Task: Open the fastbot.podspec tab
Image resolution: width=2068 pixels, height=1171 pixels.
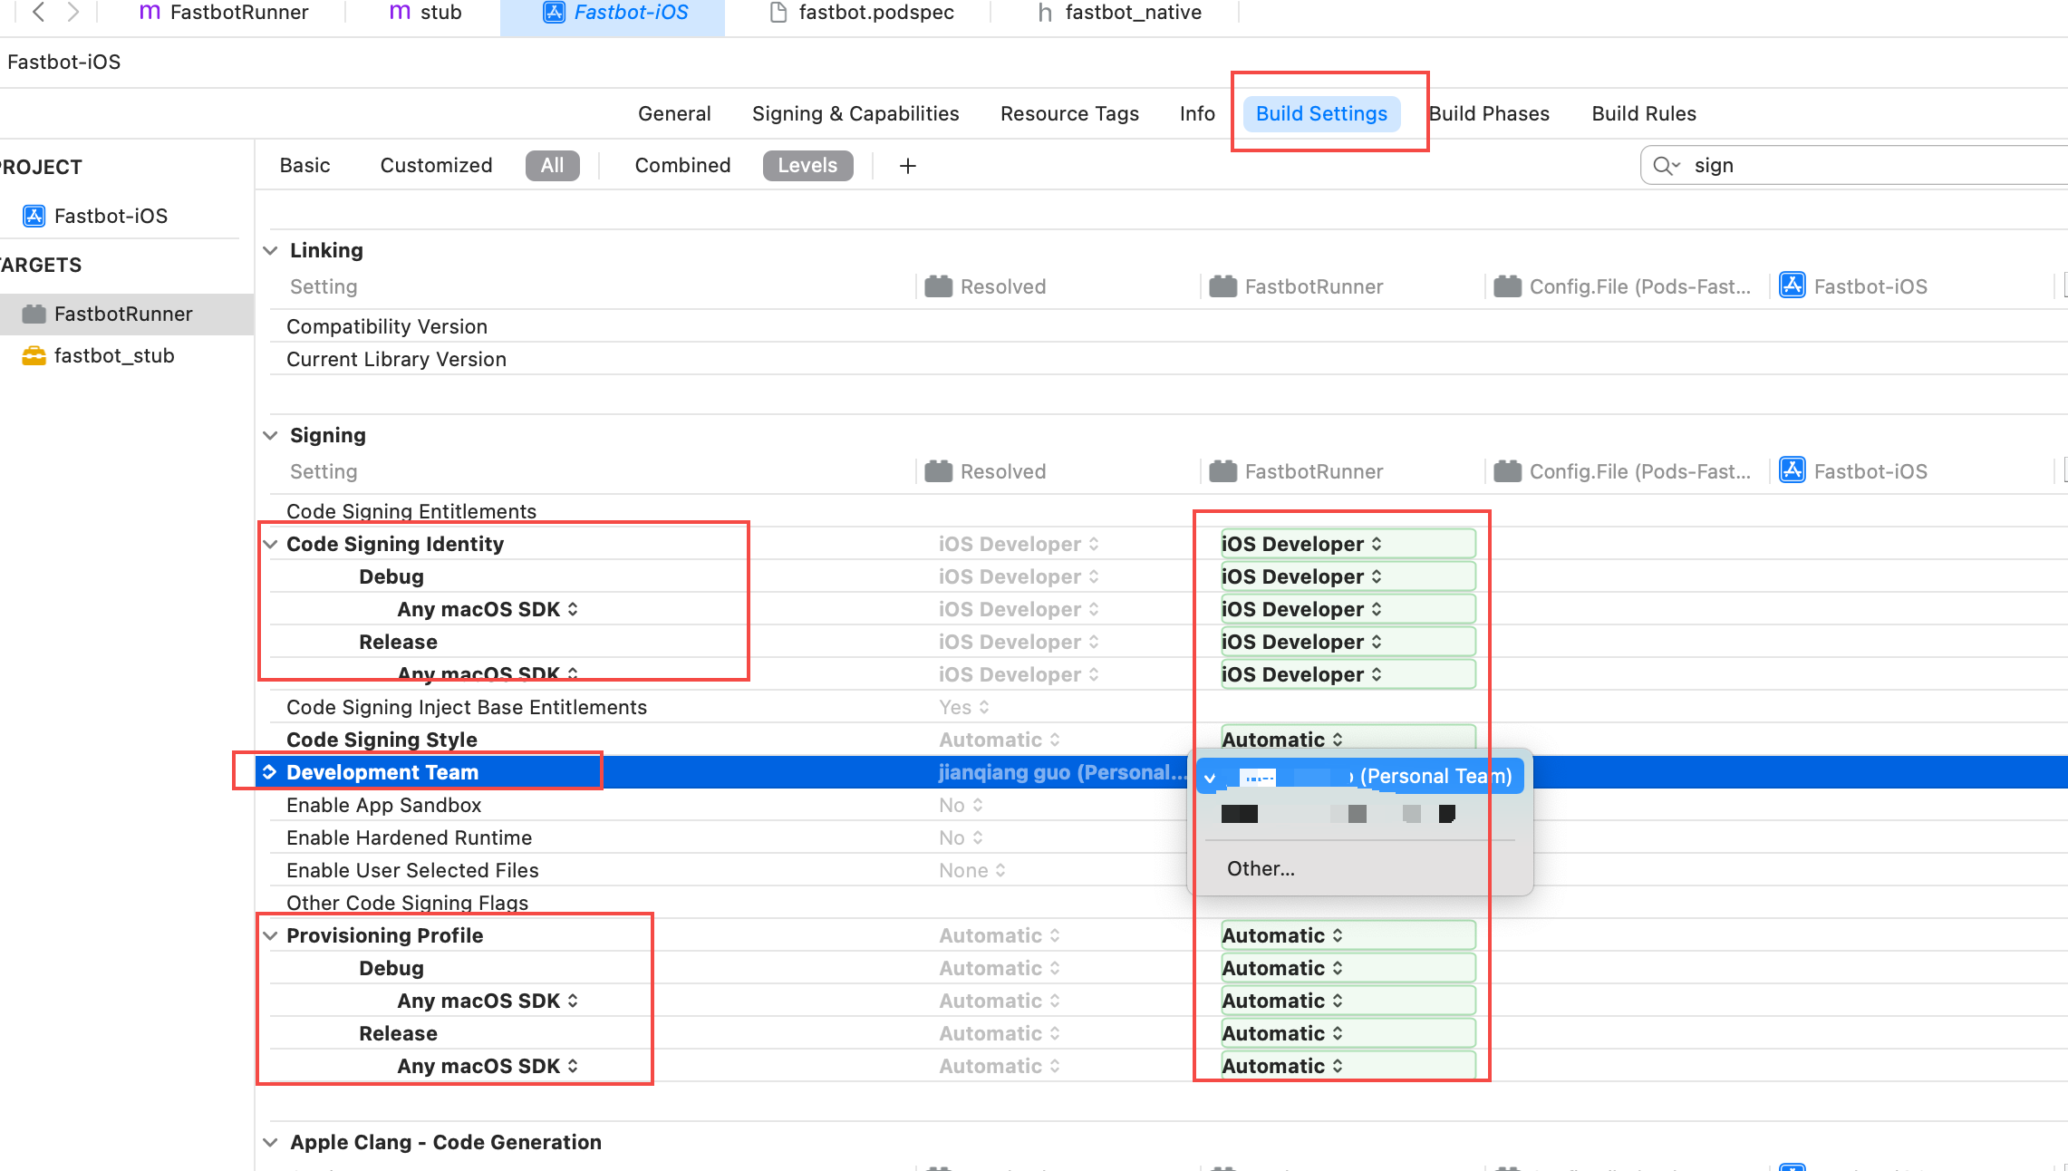Action: [x=862, y=13]
